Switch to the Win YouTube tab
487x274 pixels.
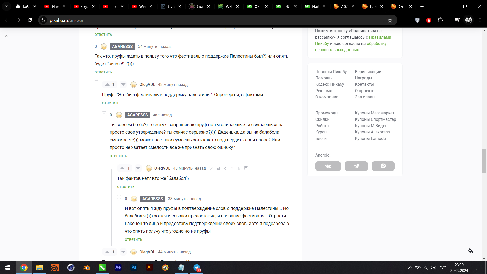coord(139,6)
